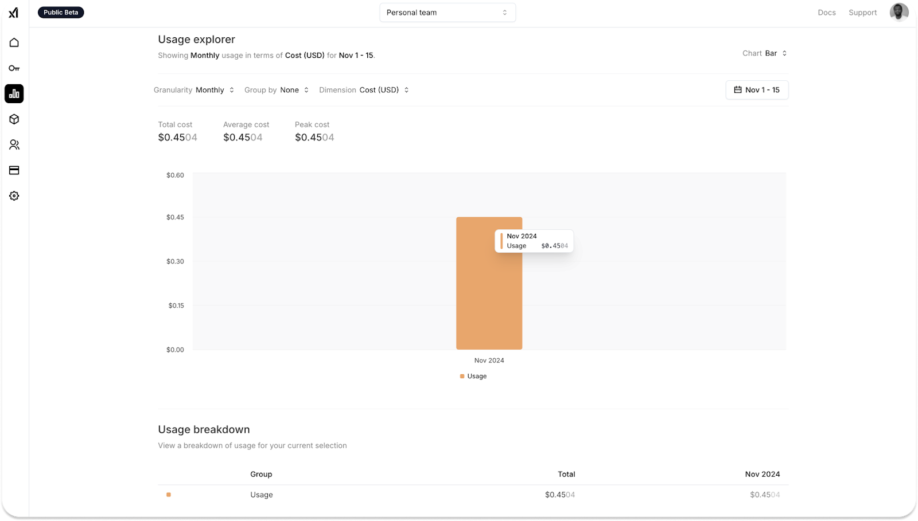Click the orange swatch beside Usage in breakdown
This screenshot has width=918, height=521.
coord(168,494)
